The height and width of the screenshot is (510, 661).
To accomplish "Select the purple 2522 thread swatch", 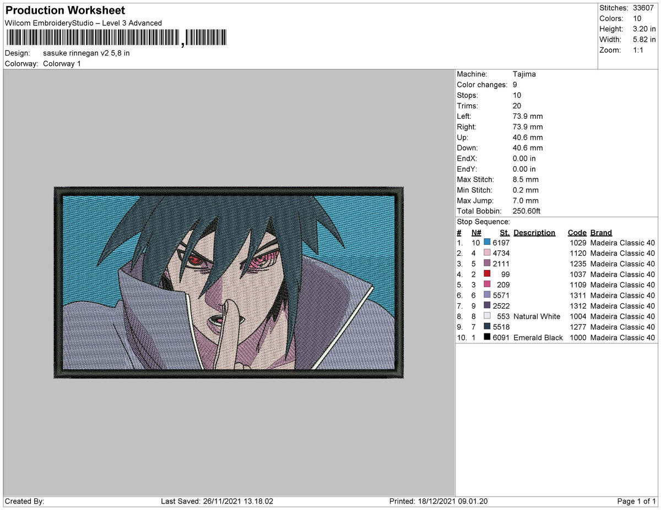I will [x=488, y=306].
